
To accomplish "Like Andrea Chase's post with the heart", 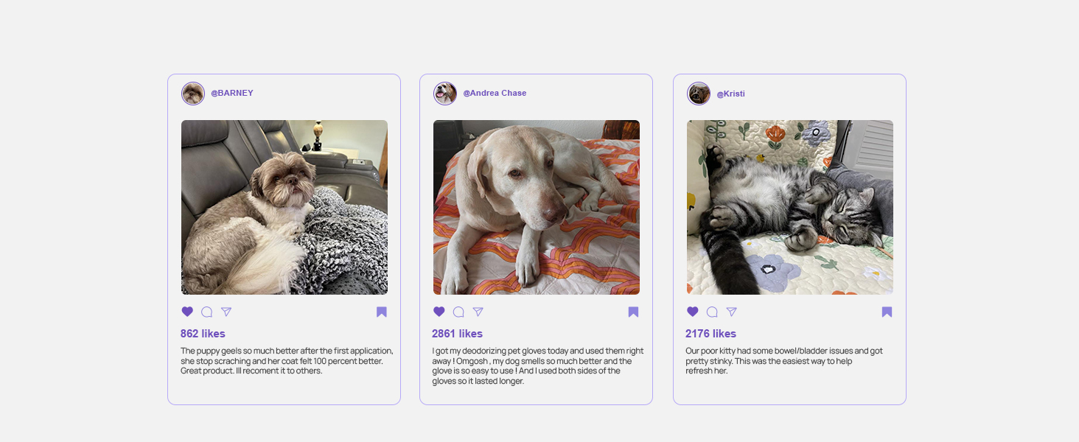I will [x=439, y=312].
